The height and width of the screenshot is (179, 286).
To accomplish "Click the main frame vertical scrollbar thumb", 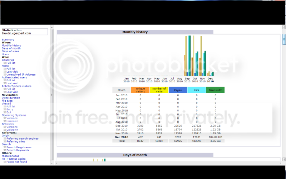I will point(284,39).
